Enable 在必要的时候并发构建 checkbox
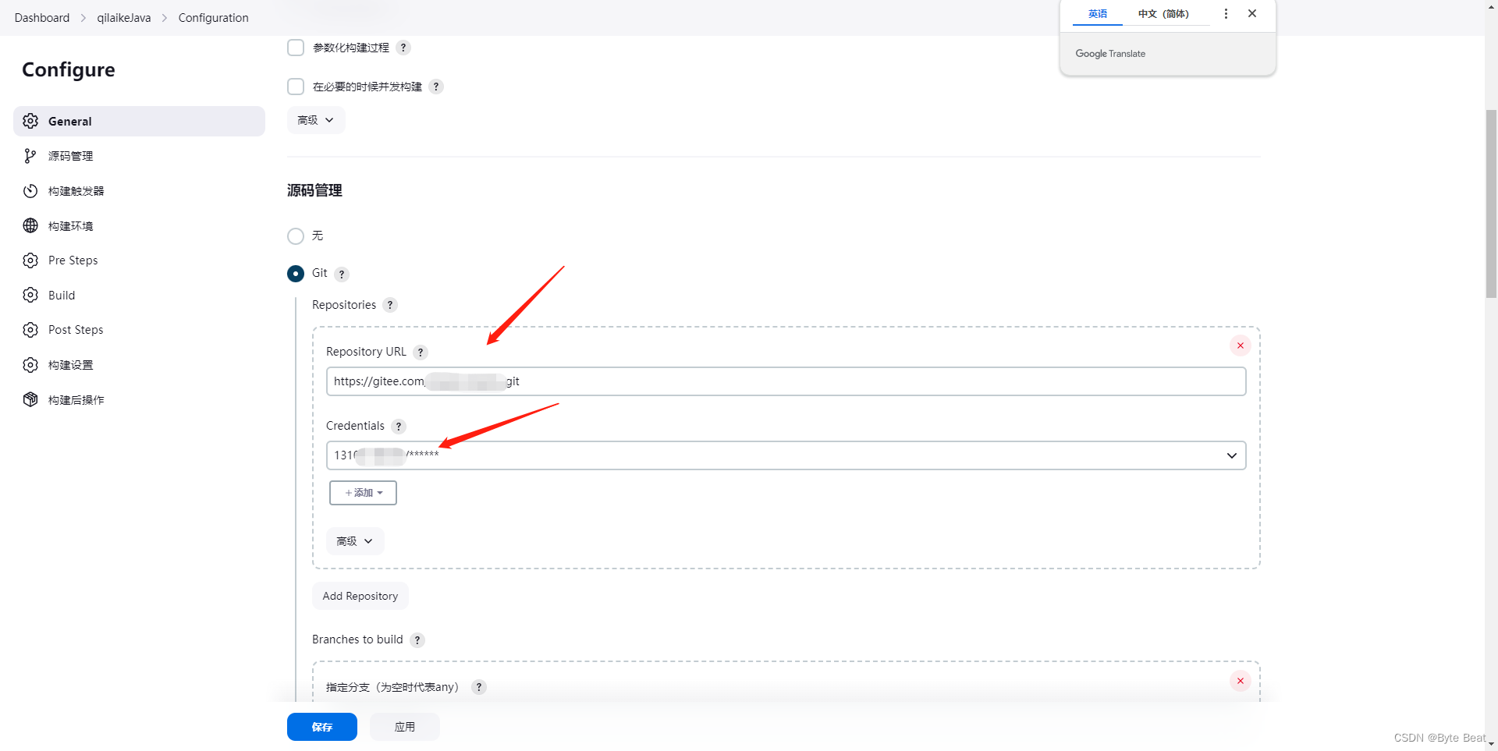This screenshot has width=1498, height=751. click(x=296, y=87)
